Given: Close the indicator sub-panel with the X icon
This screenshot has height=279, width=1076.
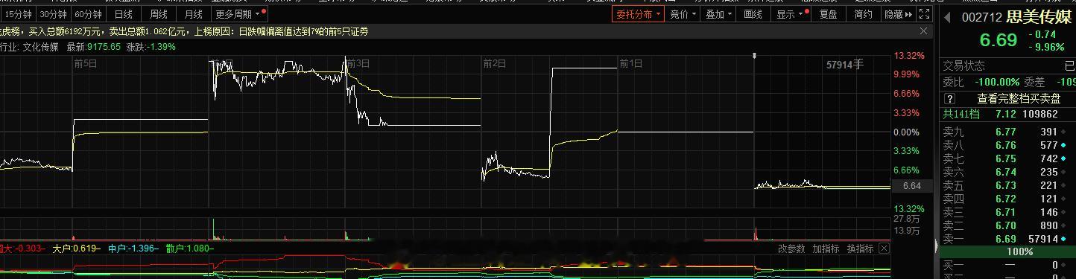Looking at the screenshot, I should 884,248.
